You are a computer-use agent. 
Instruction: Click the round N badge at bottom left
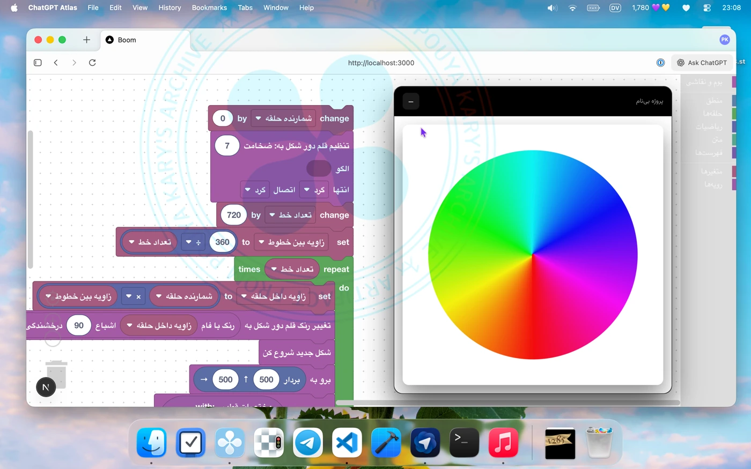coord(46,387)
